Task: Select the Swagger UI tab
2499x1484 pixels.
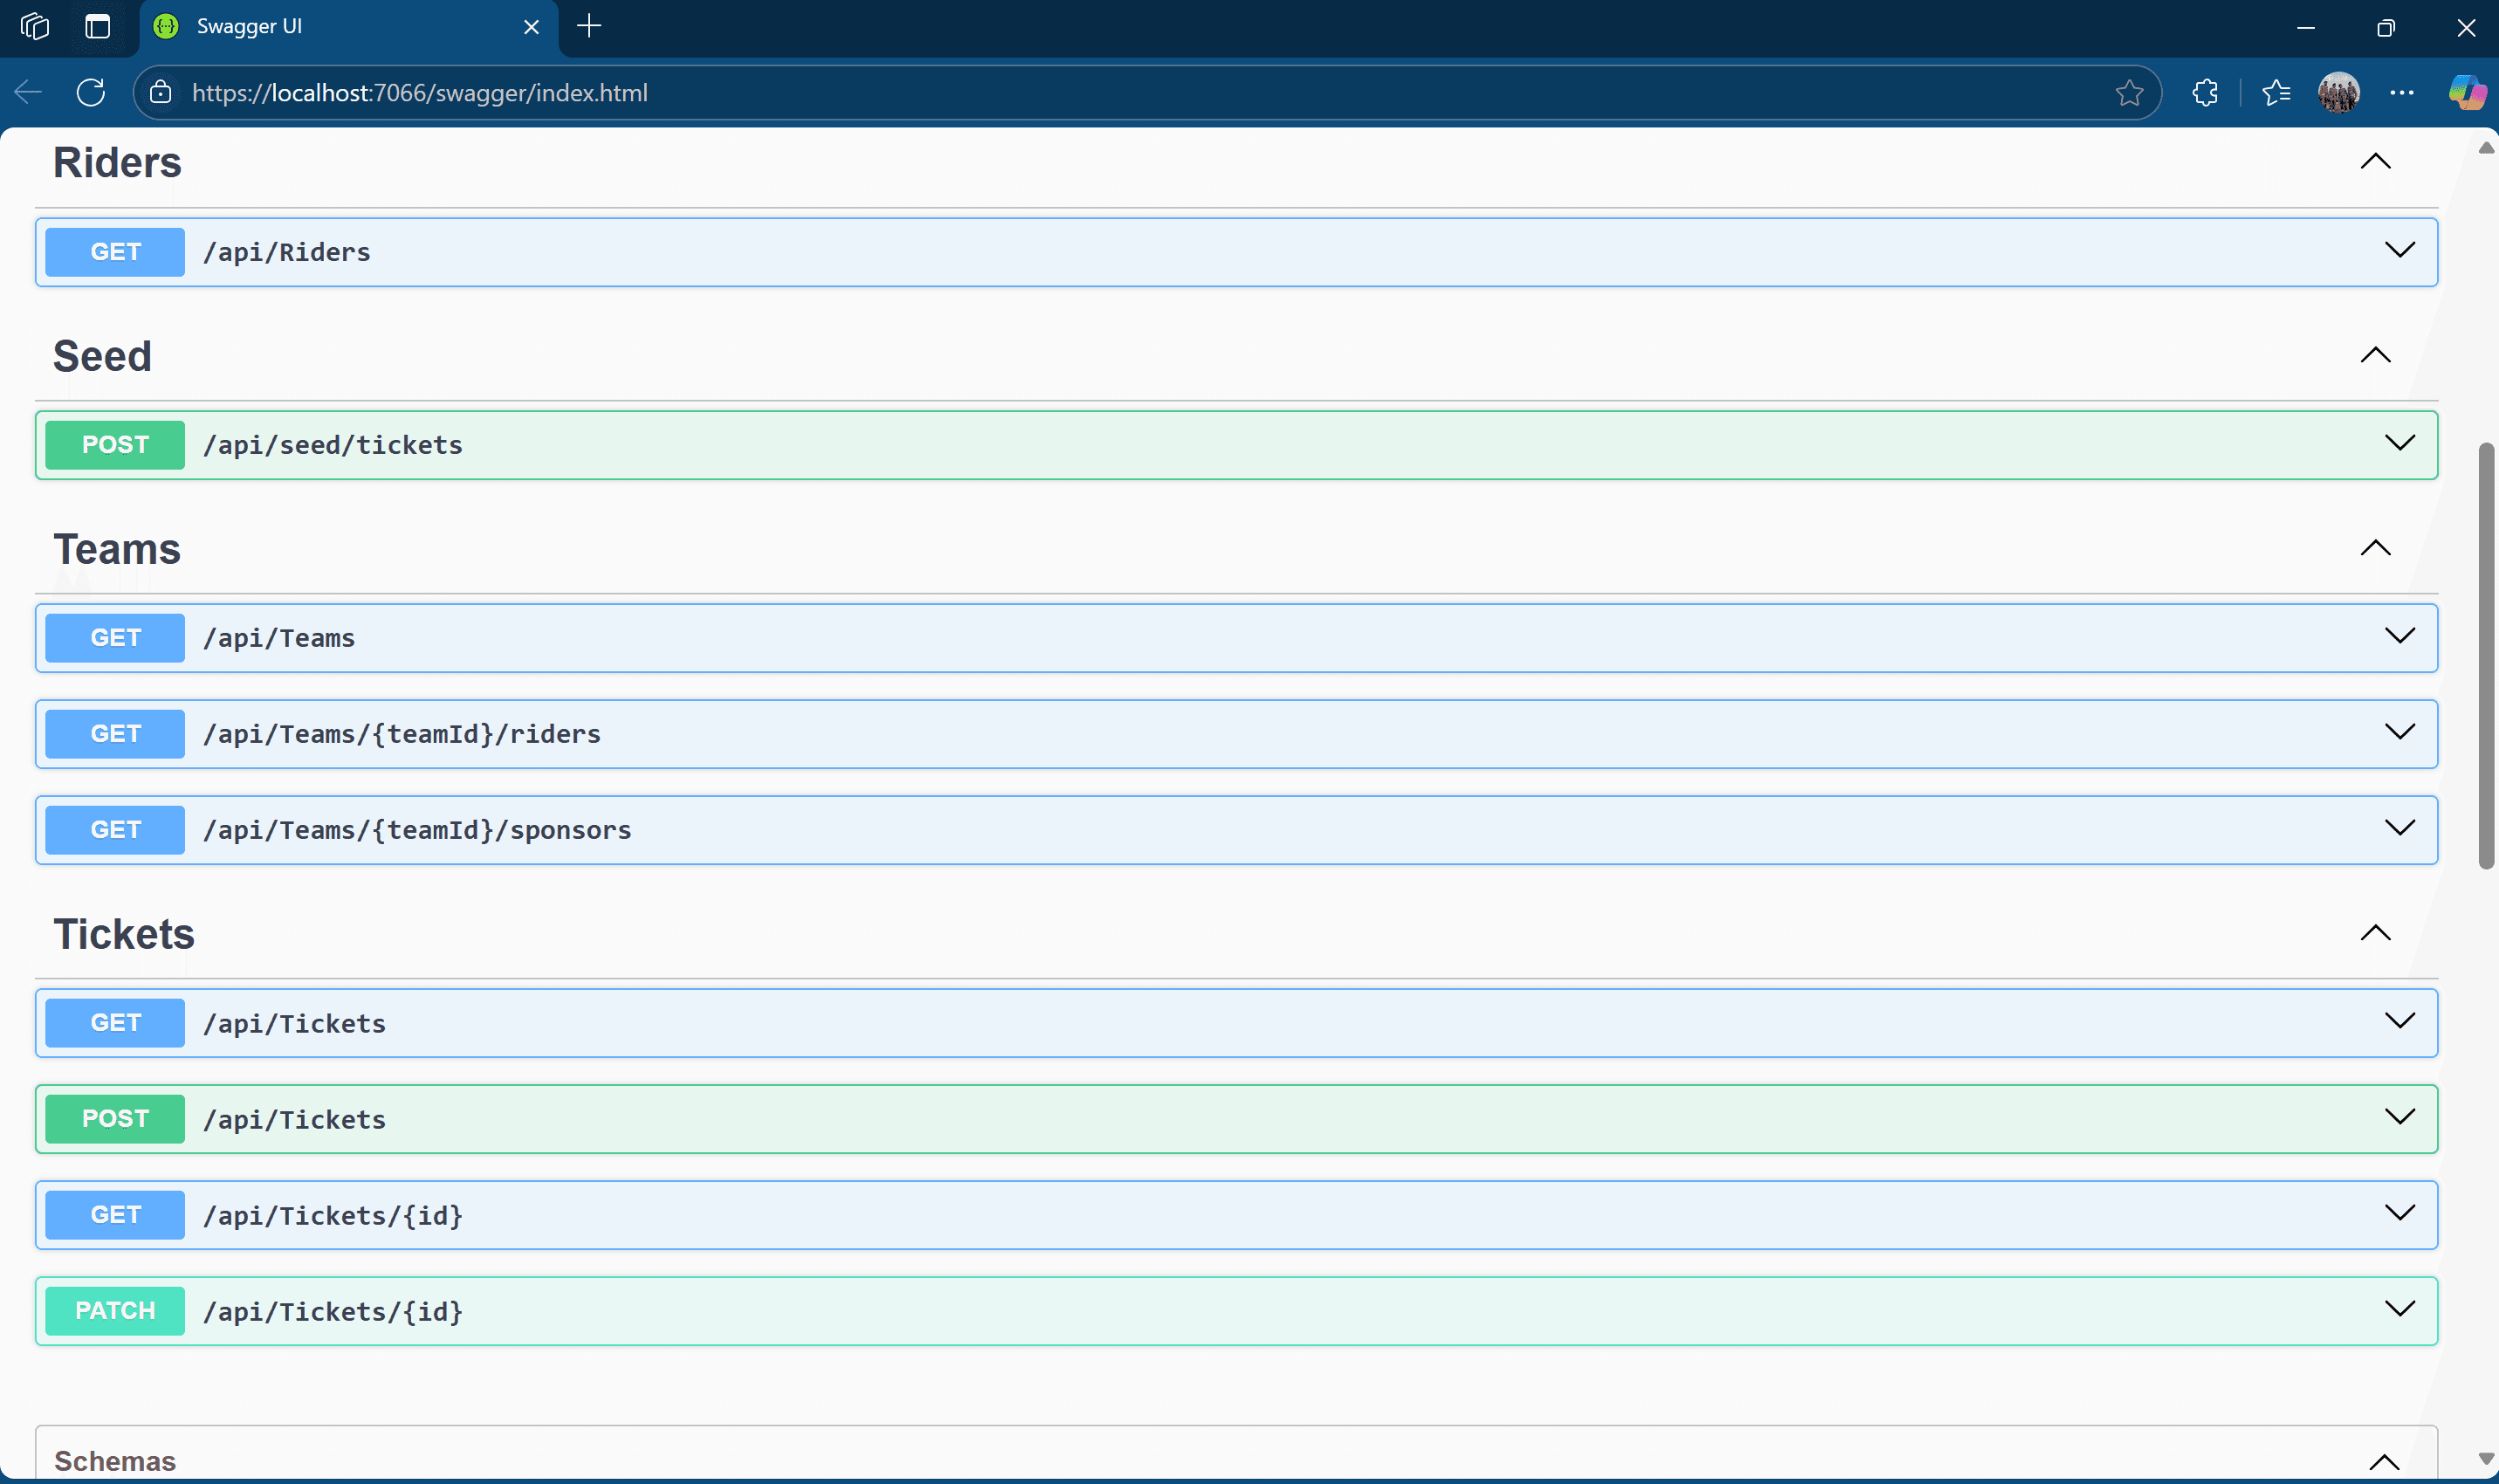Action: pyautogui.click(x=348, y=27)
